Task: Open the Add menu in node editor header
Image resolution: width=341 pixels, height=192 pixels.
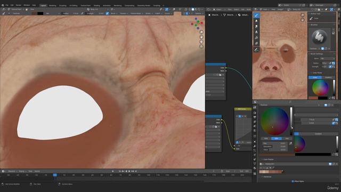Action: pos(242,10)
